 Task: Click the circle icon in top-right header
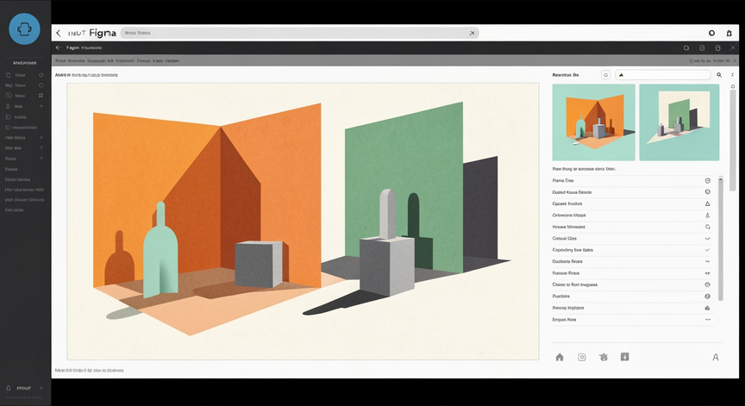pyautogui.click(x=711, y=33)
